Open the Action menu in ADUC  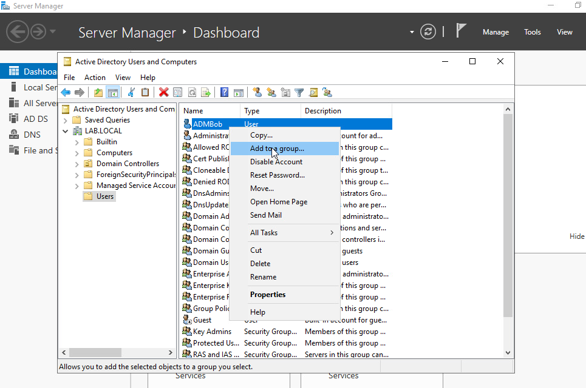pyautogui.click(x=95, y=78)
